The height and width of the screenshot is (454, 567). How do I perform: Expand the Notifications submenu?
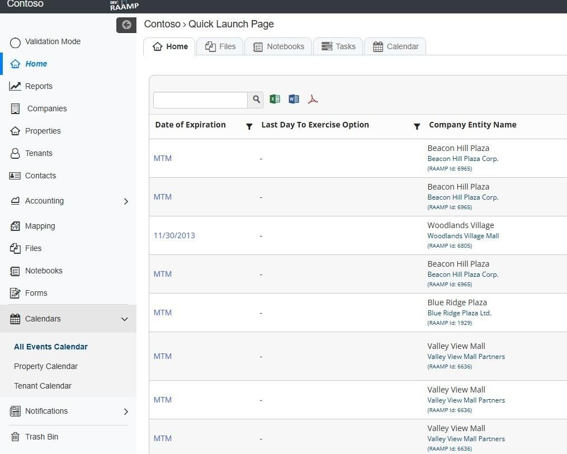pyautogui.click(x=126, y=412)
